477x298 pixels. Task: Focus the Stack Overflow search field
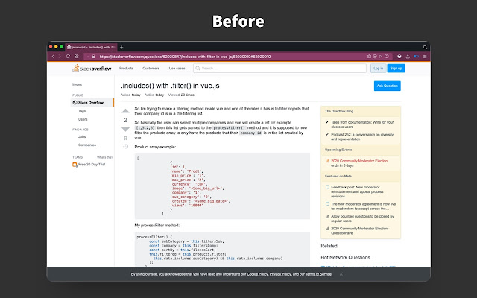click(x=279, y=68)
